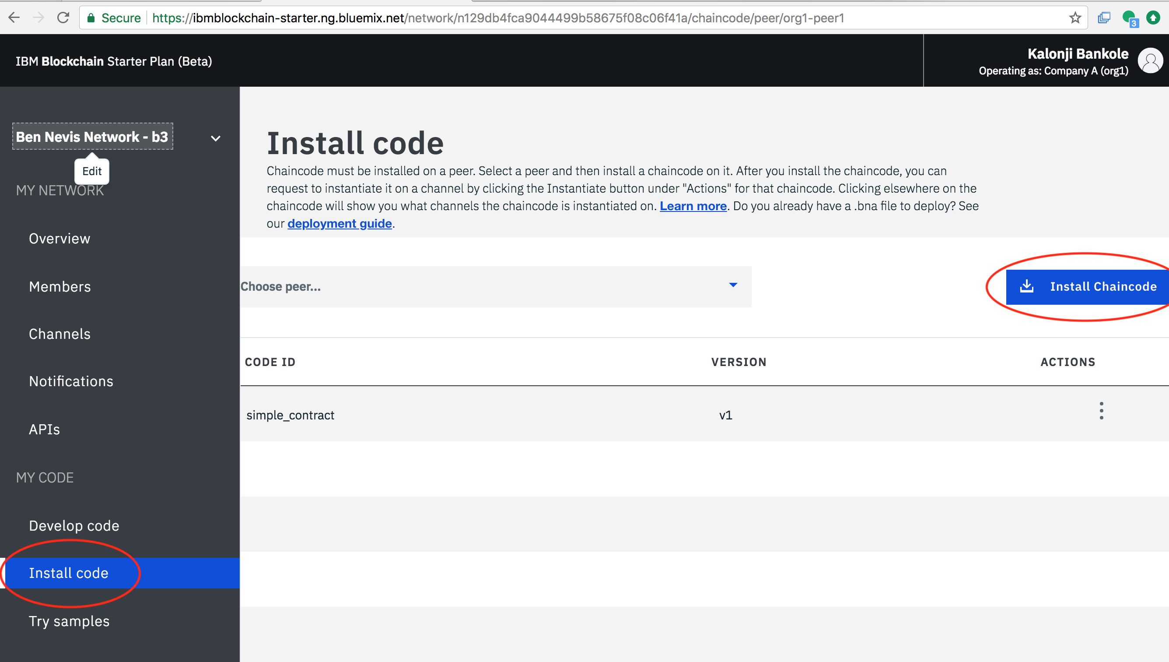Open the Choose peer dropdown
This screenshot has width=1169, height=662.
(x=495, y=286)
